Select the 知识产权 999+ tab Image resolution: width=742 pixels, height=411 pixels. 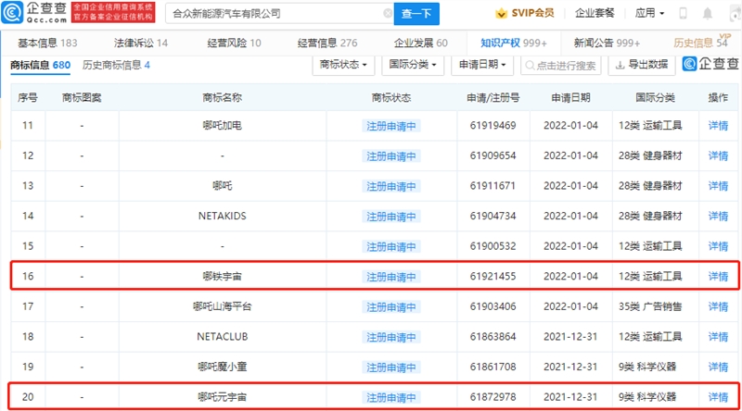coord(514,43)
